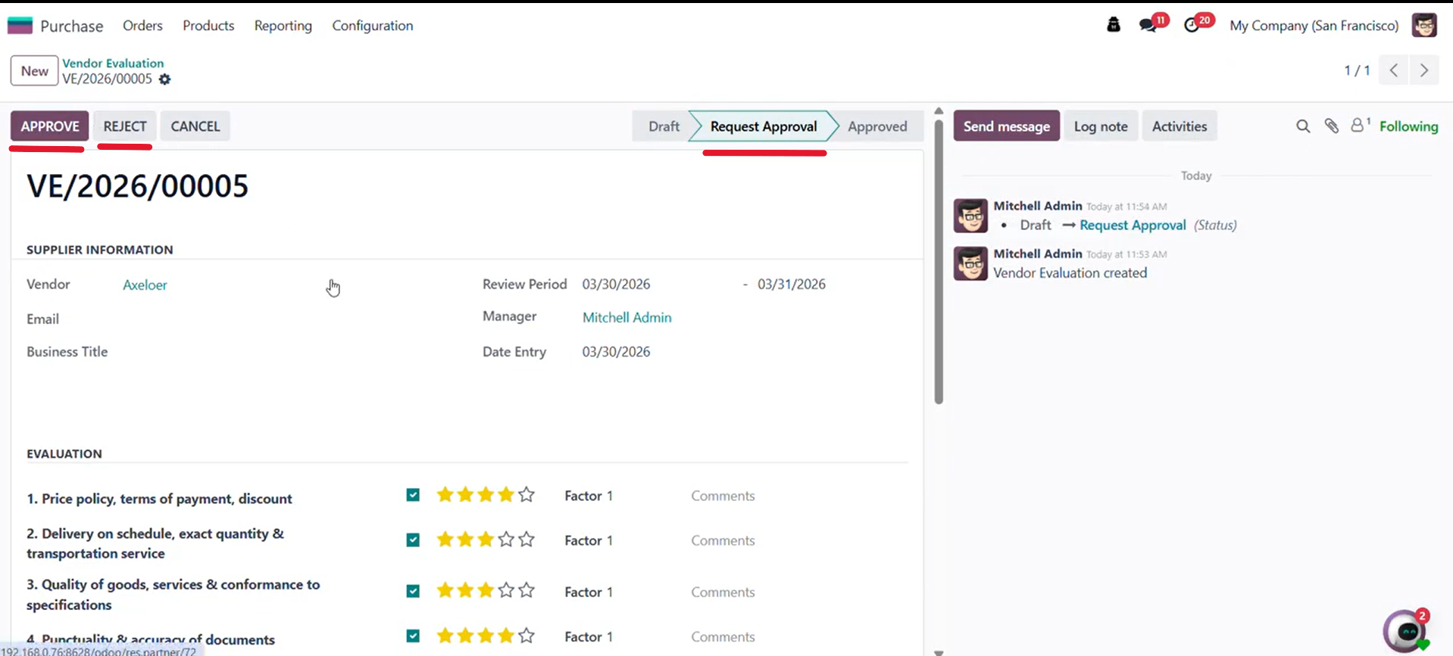Screen dimensions: 1453x656
Task: Click the Following button
Action: 1408,126
